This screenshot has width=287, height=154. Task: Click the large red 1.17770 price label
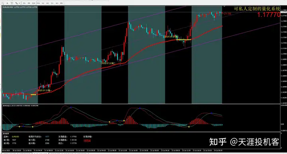(x=269, y=15)
